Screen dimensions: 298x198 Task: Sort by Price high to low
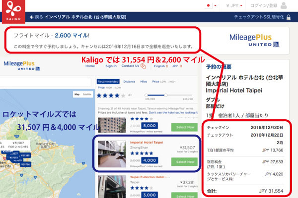[109, 88]
